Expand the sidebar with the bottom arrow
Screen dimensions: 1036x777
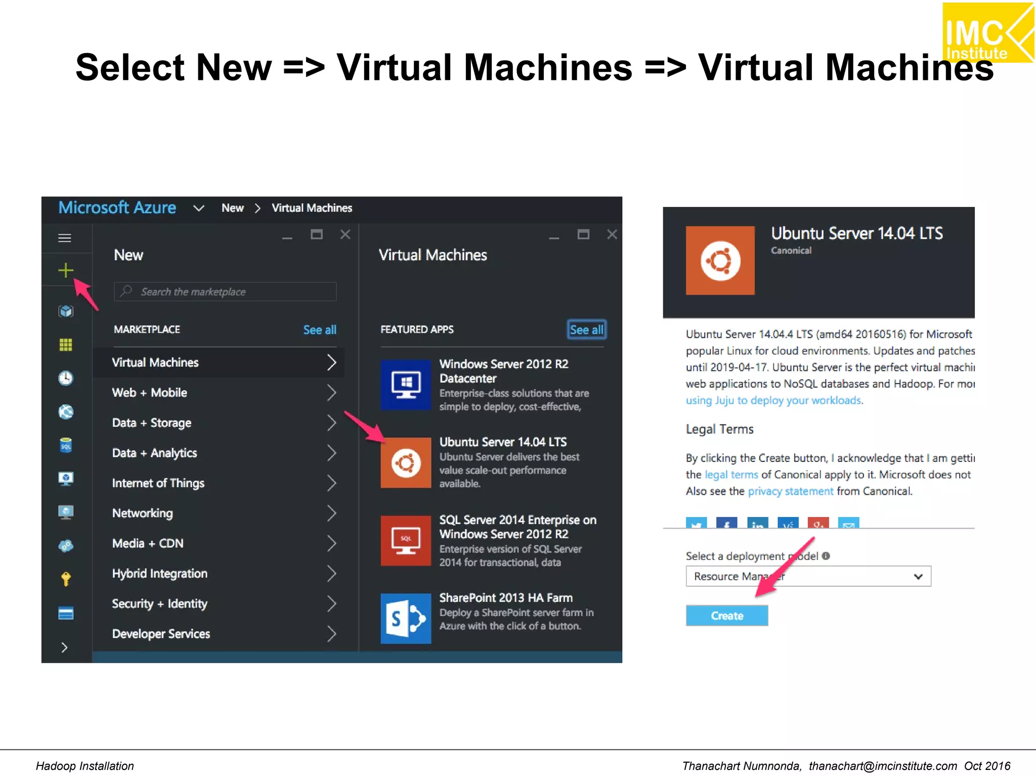[x=64, y=647]
